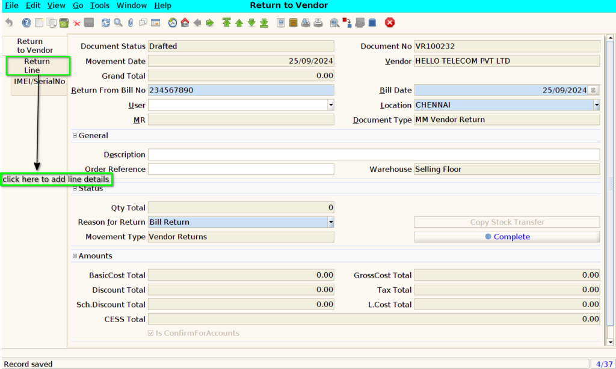Screen dimensions: 616x369
Task: Click into the Order Reference field
Action: tap(241, 169)
